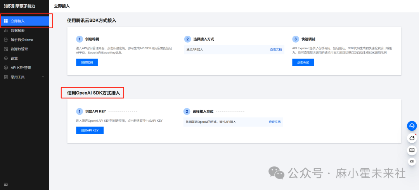Expand the 常用工具 chevron arrow
The width and height of the screenshot is (419, 190).
(x=43, y=77)
